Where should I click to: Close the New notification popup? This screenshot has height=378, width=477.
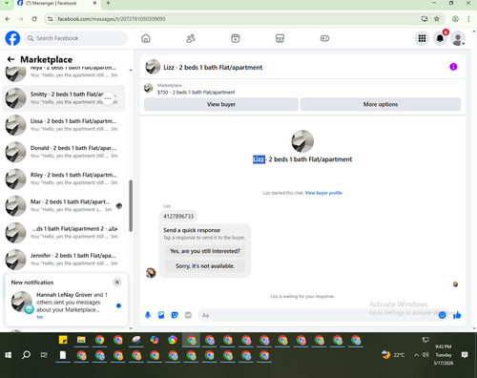tap(117, 282)
